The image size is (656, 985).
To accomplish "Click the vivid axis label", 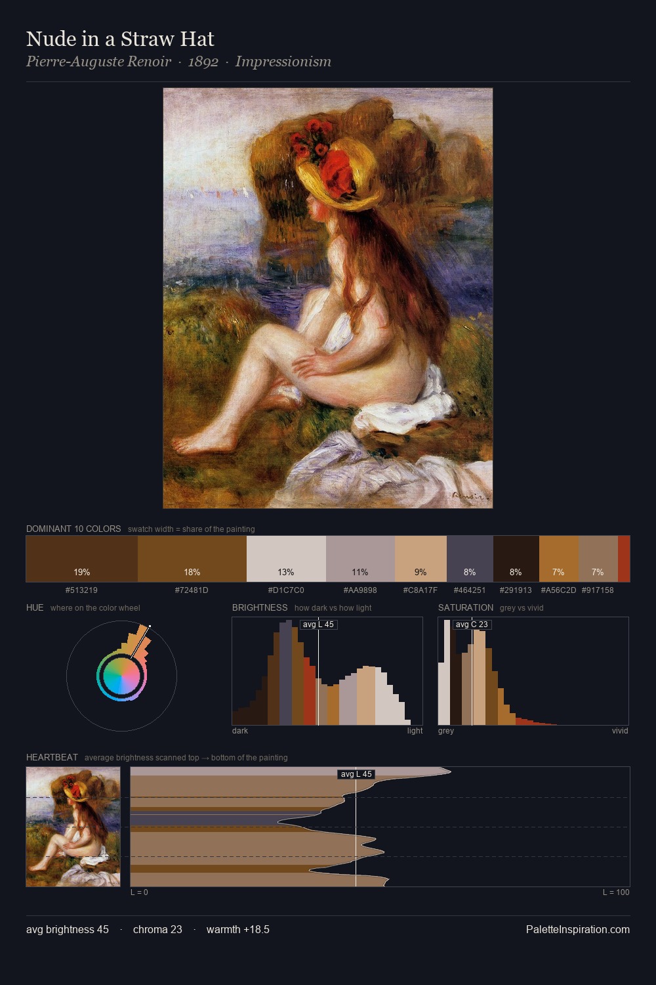I will point(620,730).
